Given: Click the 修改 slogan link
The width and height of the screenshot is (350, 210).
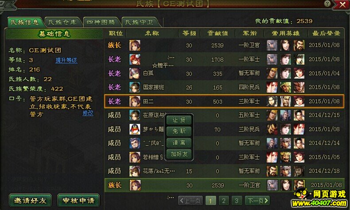Looking at the screenshot, I should 88,113.
